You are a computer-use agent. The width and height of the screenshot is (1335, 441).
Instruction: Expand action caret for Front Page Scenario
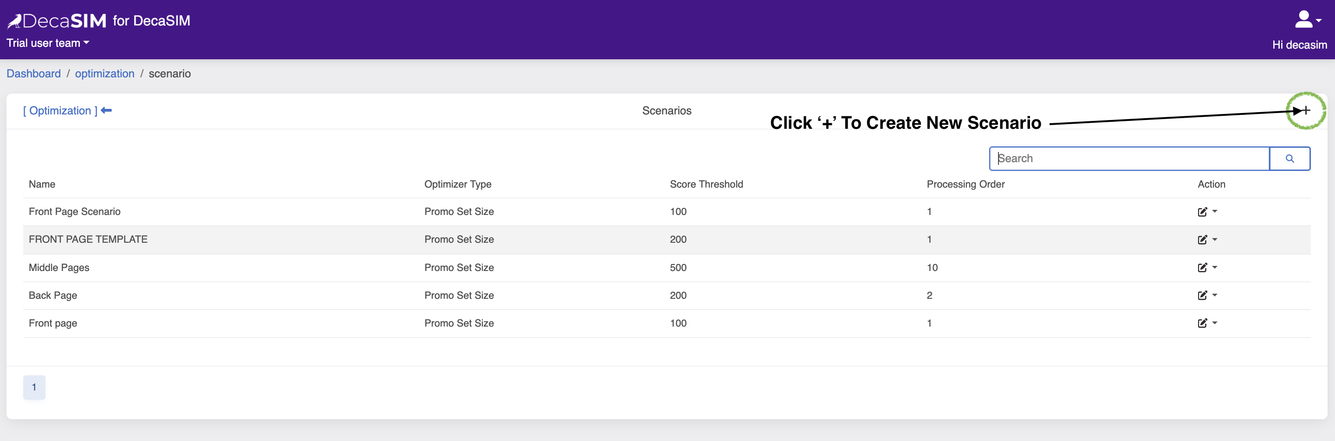click(x=1215, y=211)
